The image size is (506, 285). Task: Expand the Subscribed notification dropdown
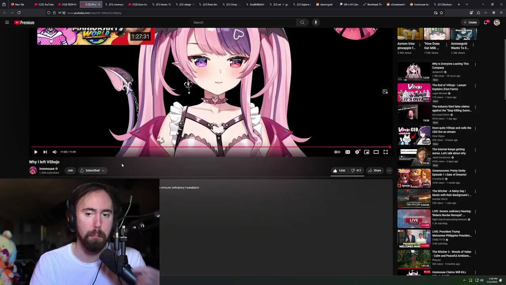point(92,171)
